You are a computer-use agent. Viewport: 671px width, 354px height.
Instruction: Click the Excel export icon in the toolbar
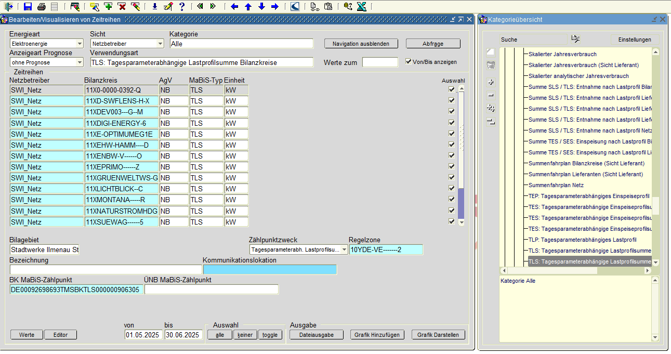[362, 7]
